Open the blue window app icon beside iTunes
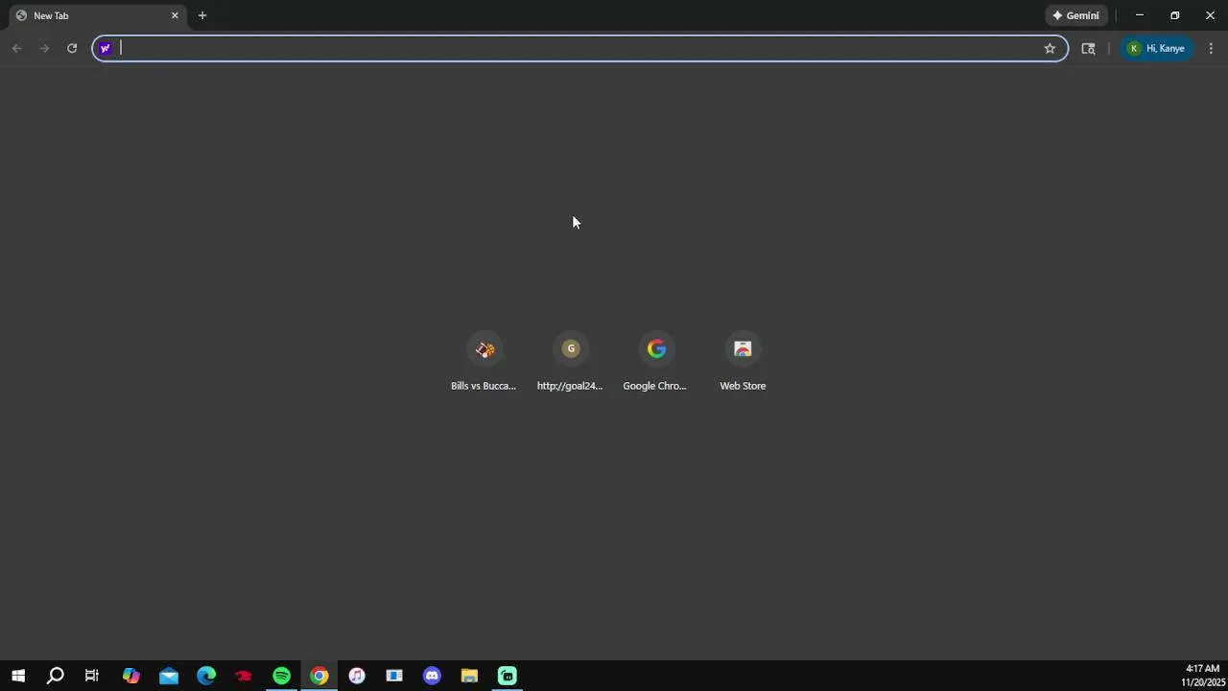 pyautogui.click(x=394, y=676)
